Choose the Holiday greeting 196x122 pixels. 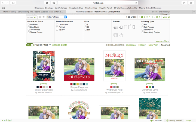(142, 45)
